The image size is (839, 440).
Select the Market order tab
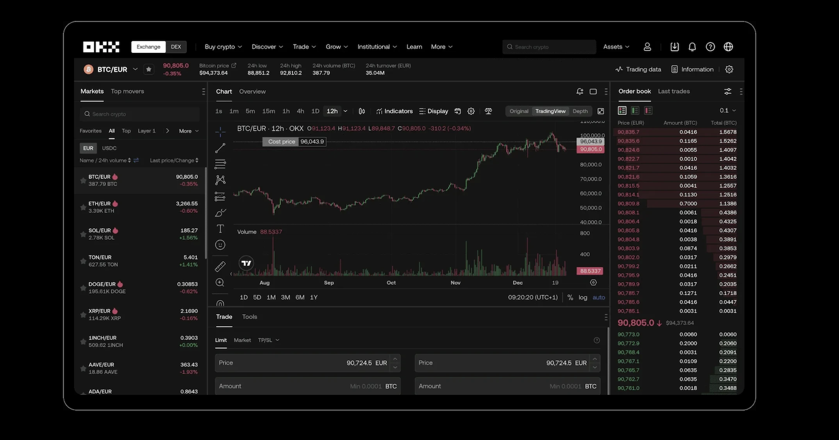point(242,340)
